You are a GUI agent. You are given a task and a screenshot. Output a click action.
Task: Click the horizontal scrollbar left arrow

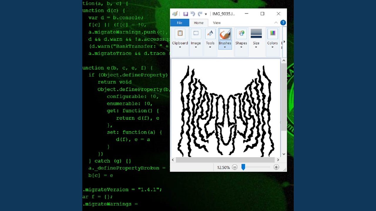[x=173, y=160]
